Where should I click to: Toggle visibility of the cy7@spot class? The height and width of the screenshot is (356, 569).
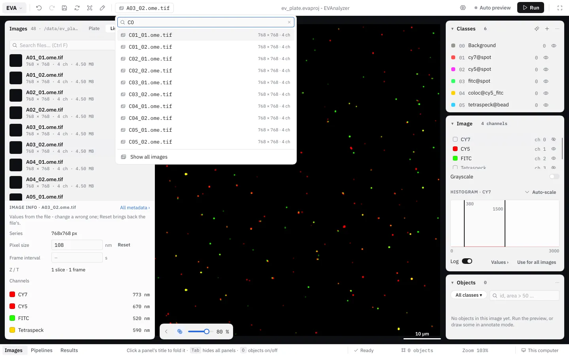pyautogui.click(x=546, y=58)
